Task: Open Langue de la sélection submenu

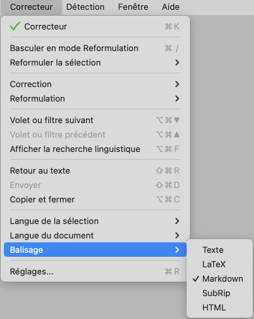Action: (x=95, y=221)
